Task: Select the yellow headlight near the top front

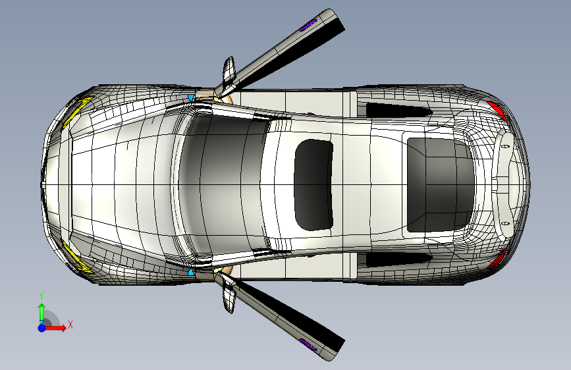Action: (76, 111)
